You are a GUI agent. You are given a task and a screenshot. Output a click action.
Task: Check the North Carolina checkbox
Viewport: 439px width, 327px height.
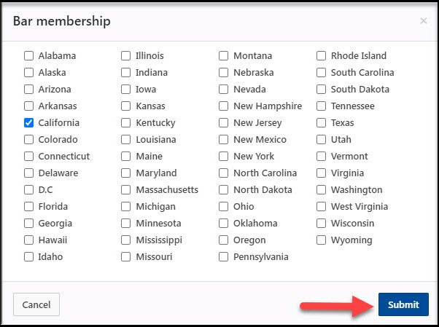tap(224, 173)
